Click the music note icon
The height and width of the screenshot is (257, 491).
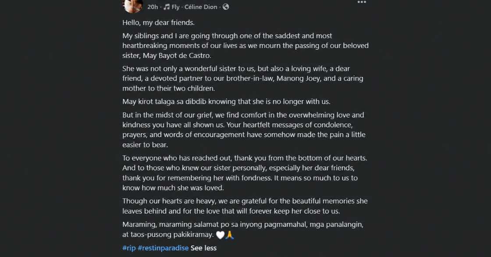click(x=167, y=7)
